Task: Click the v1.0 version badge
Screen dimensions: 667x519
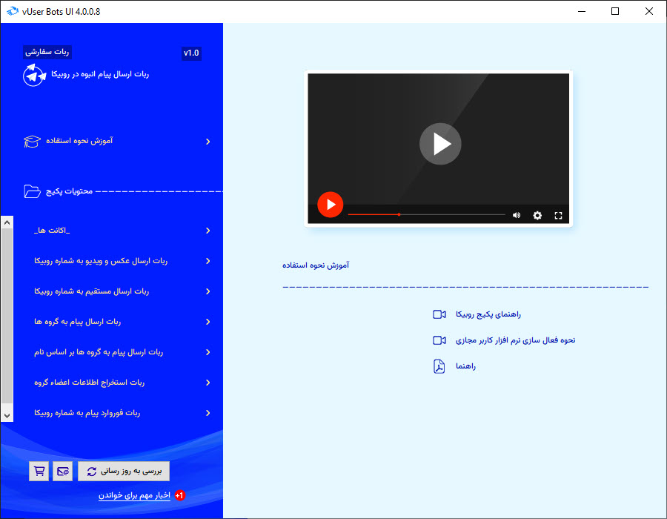Action: (x=191, y=53)
